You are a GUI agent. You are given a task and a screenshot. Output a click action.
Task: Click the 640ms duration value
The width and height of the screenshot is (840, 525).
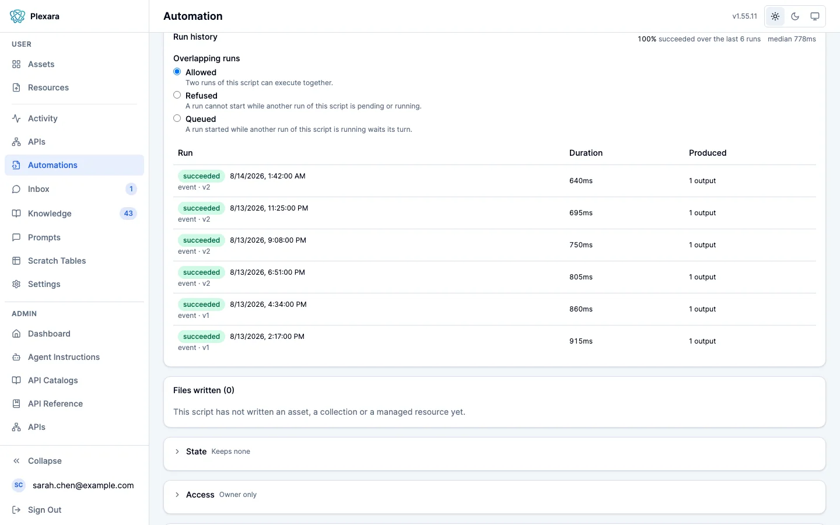point(581,181)
